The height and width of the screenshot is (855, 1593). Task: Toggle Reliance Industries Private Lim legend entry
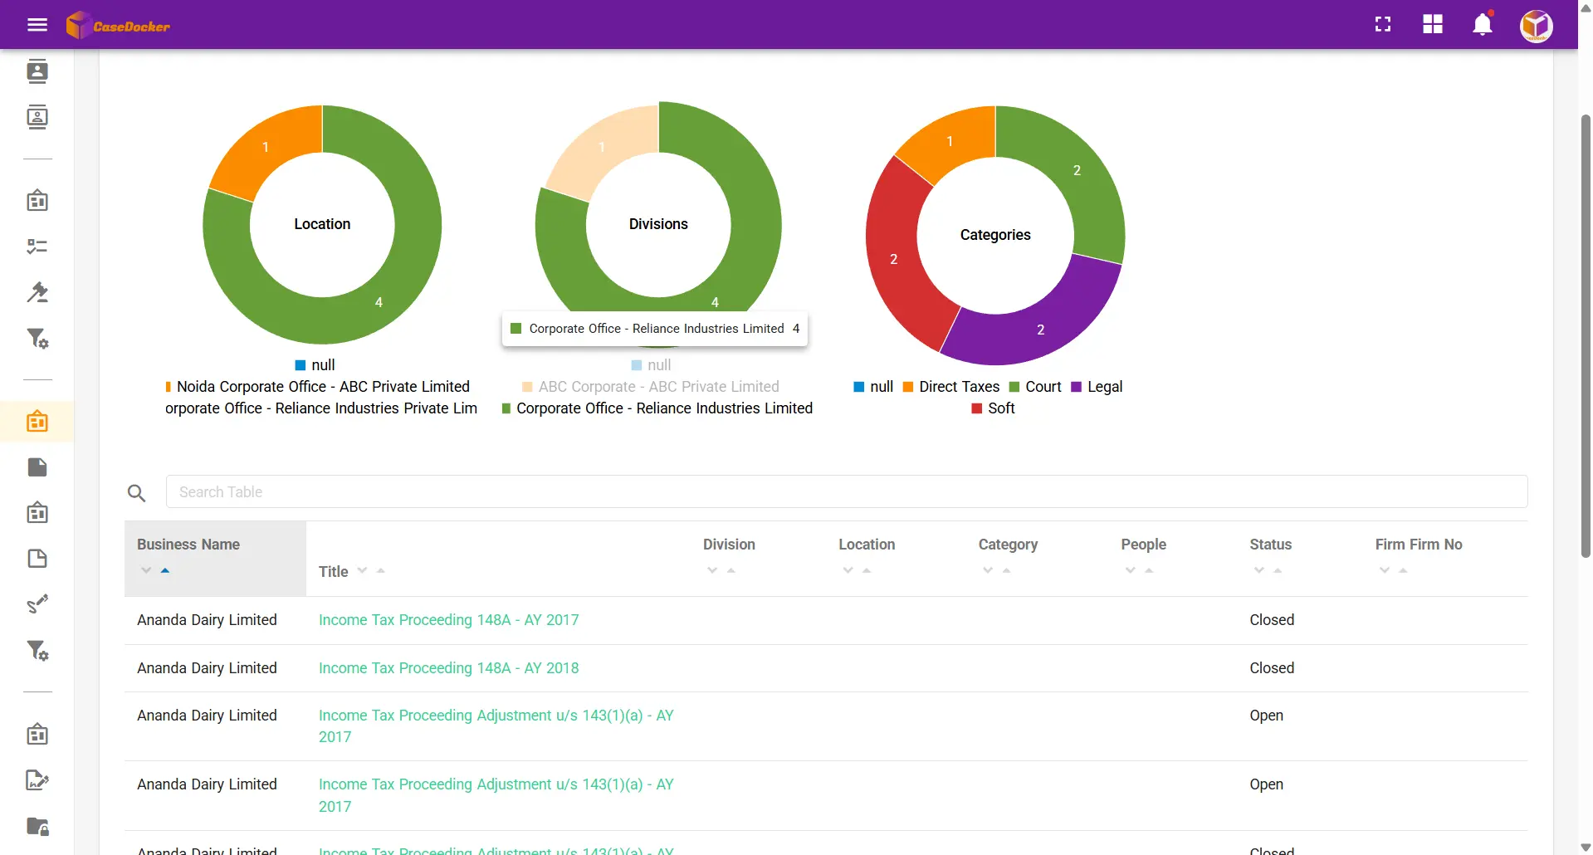click(321, 408)
